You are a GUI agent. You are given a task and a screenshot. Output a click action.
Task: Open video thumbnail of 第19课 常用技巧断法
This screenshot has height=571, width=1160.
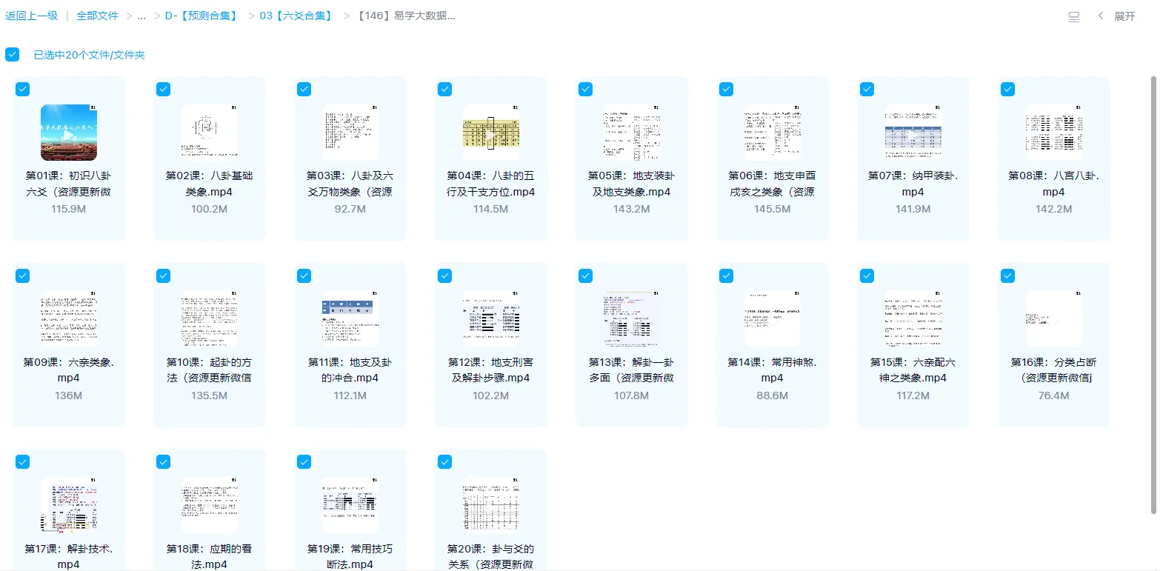tap(350, 506)
